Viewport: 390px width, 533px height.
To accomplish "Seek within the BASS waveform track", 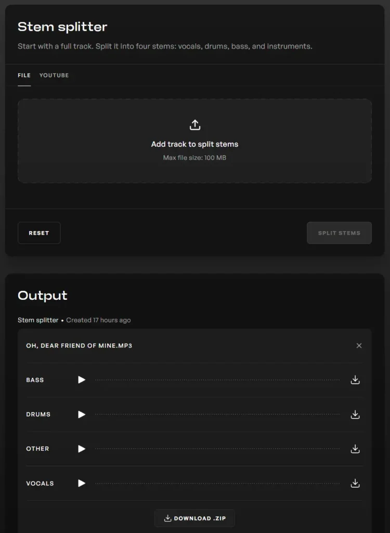I will 217,380.
